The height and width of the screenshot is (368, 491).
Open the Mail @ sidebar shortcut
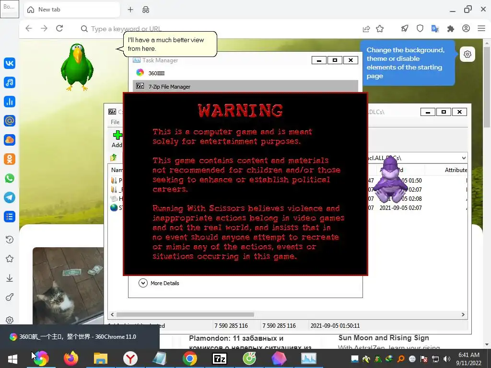click(x=10, y=121)
